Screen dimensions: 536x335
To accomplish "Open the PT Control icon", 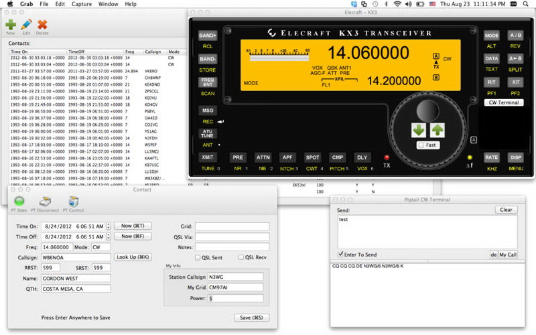I will [x=73, y=201].
